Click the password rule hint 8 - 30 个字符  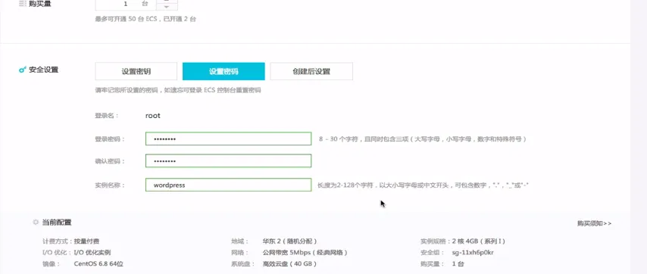tap(339, 139)
